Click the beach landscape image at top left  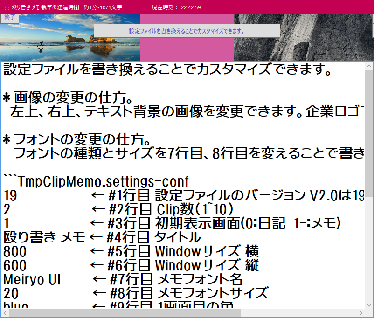click(70, 38)
